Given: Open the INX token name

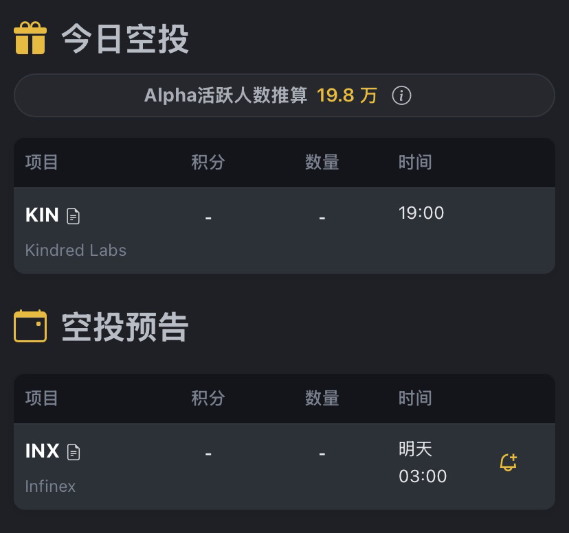Looking at the screenshot, I should (x=42, y=451).
